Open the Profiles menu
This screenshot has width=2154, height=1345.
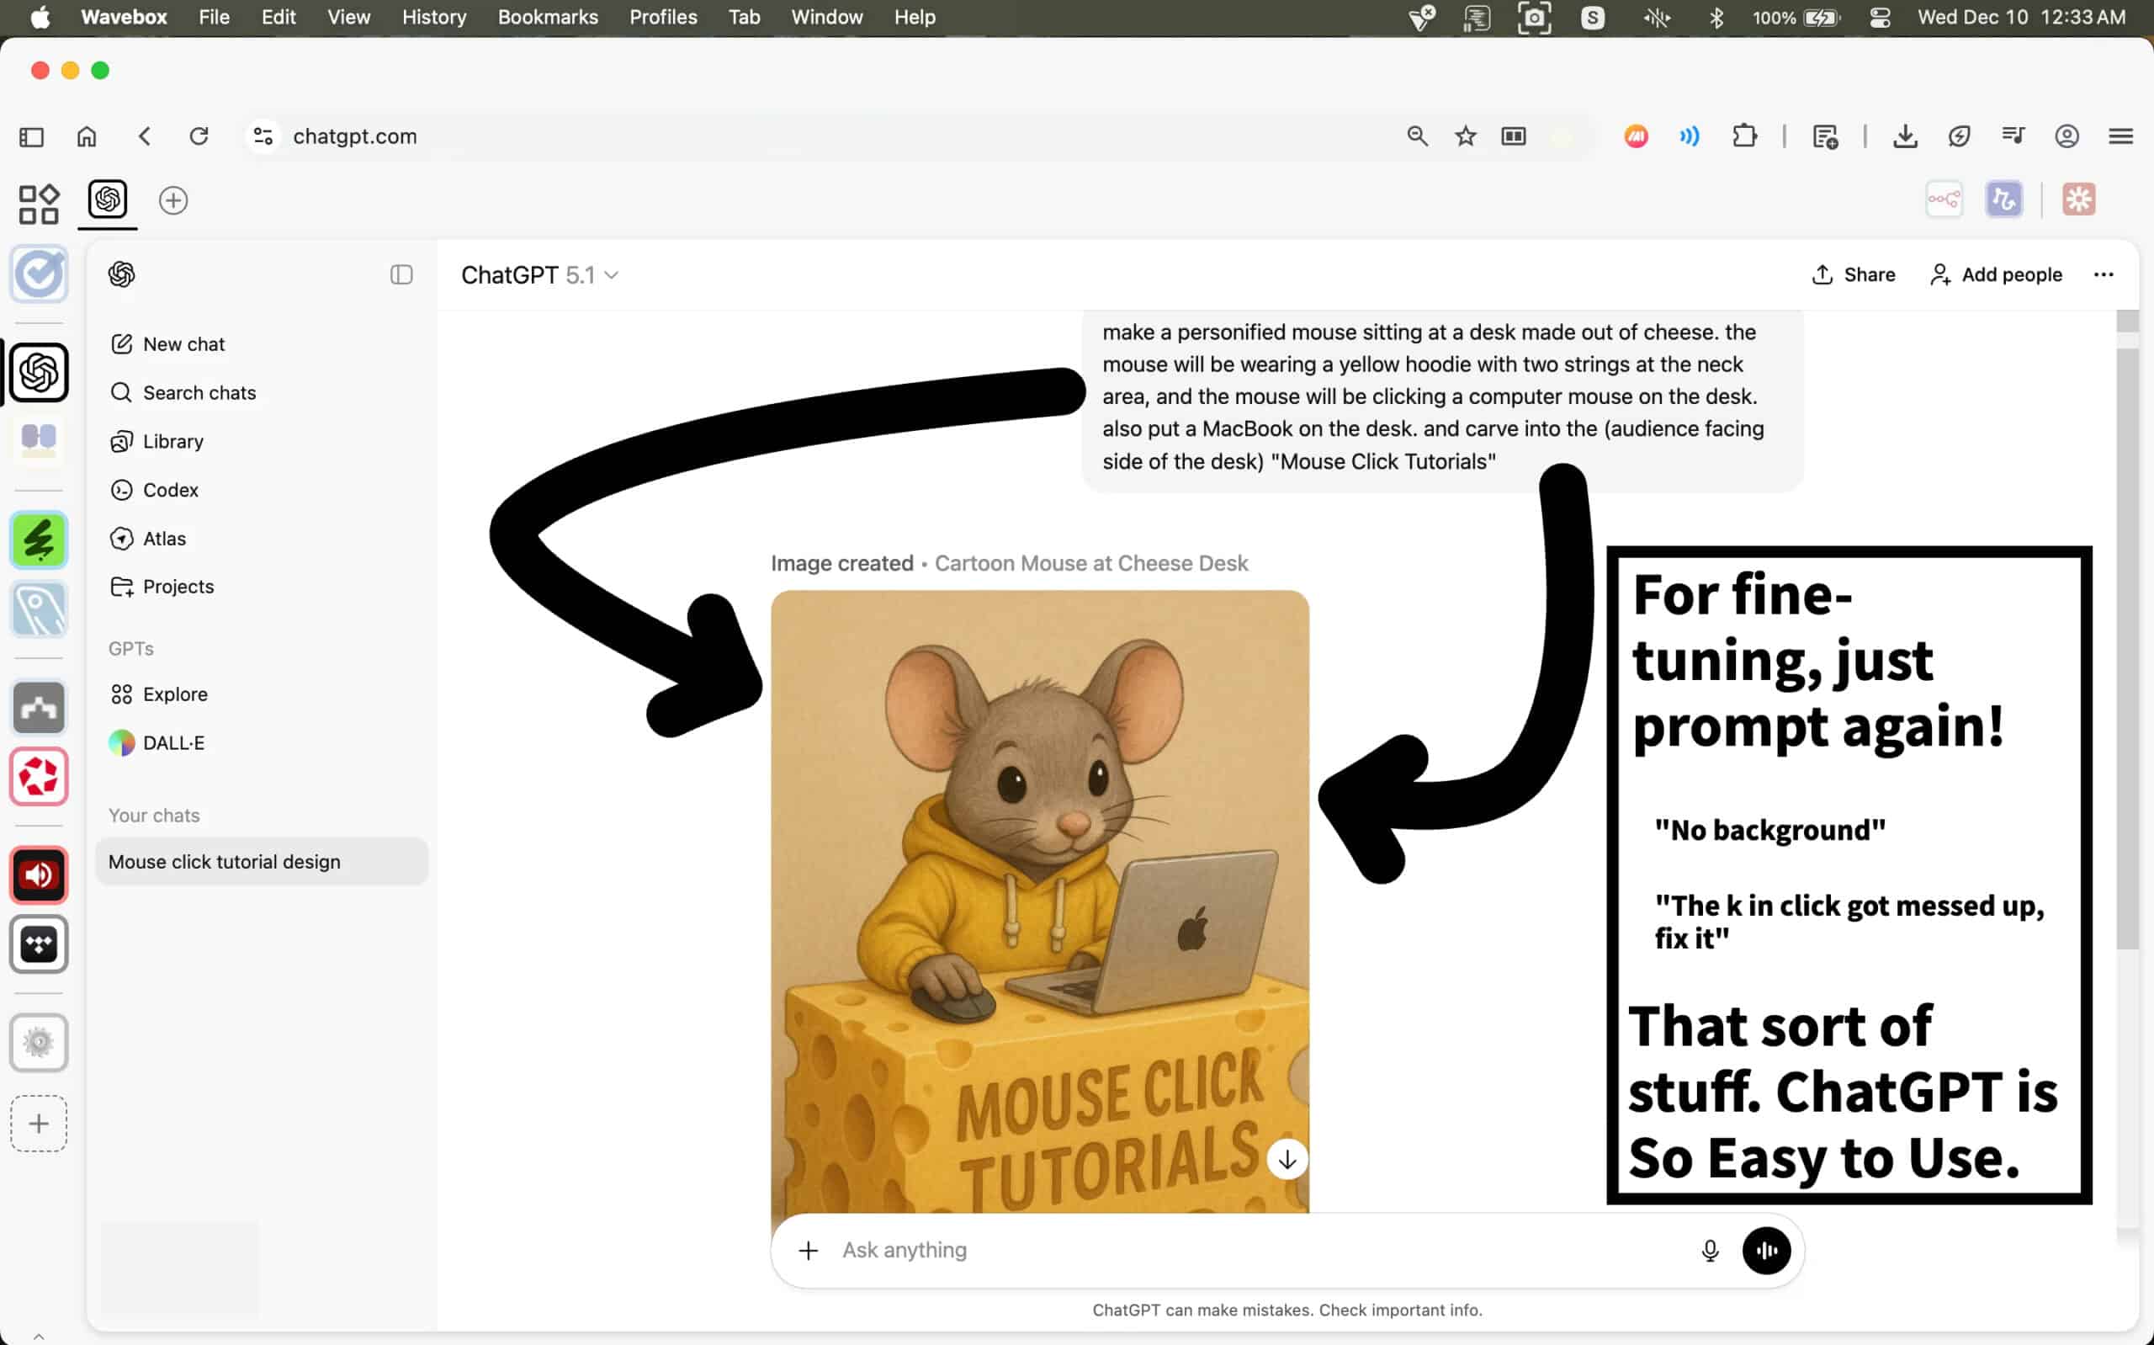662,17
